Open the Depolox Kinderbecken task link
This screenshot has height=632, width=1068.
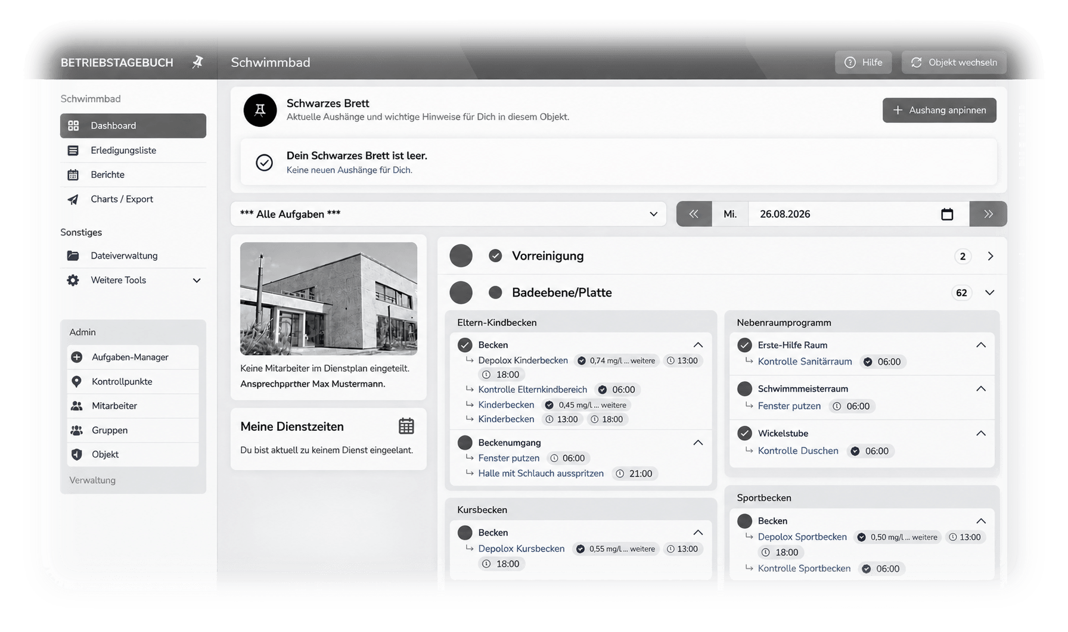(x=523, y=360)
